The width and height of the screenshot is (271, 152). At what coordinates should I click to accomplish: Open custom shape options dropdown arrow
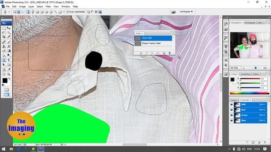pyautogui.click(x=64, y=12)
